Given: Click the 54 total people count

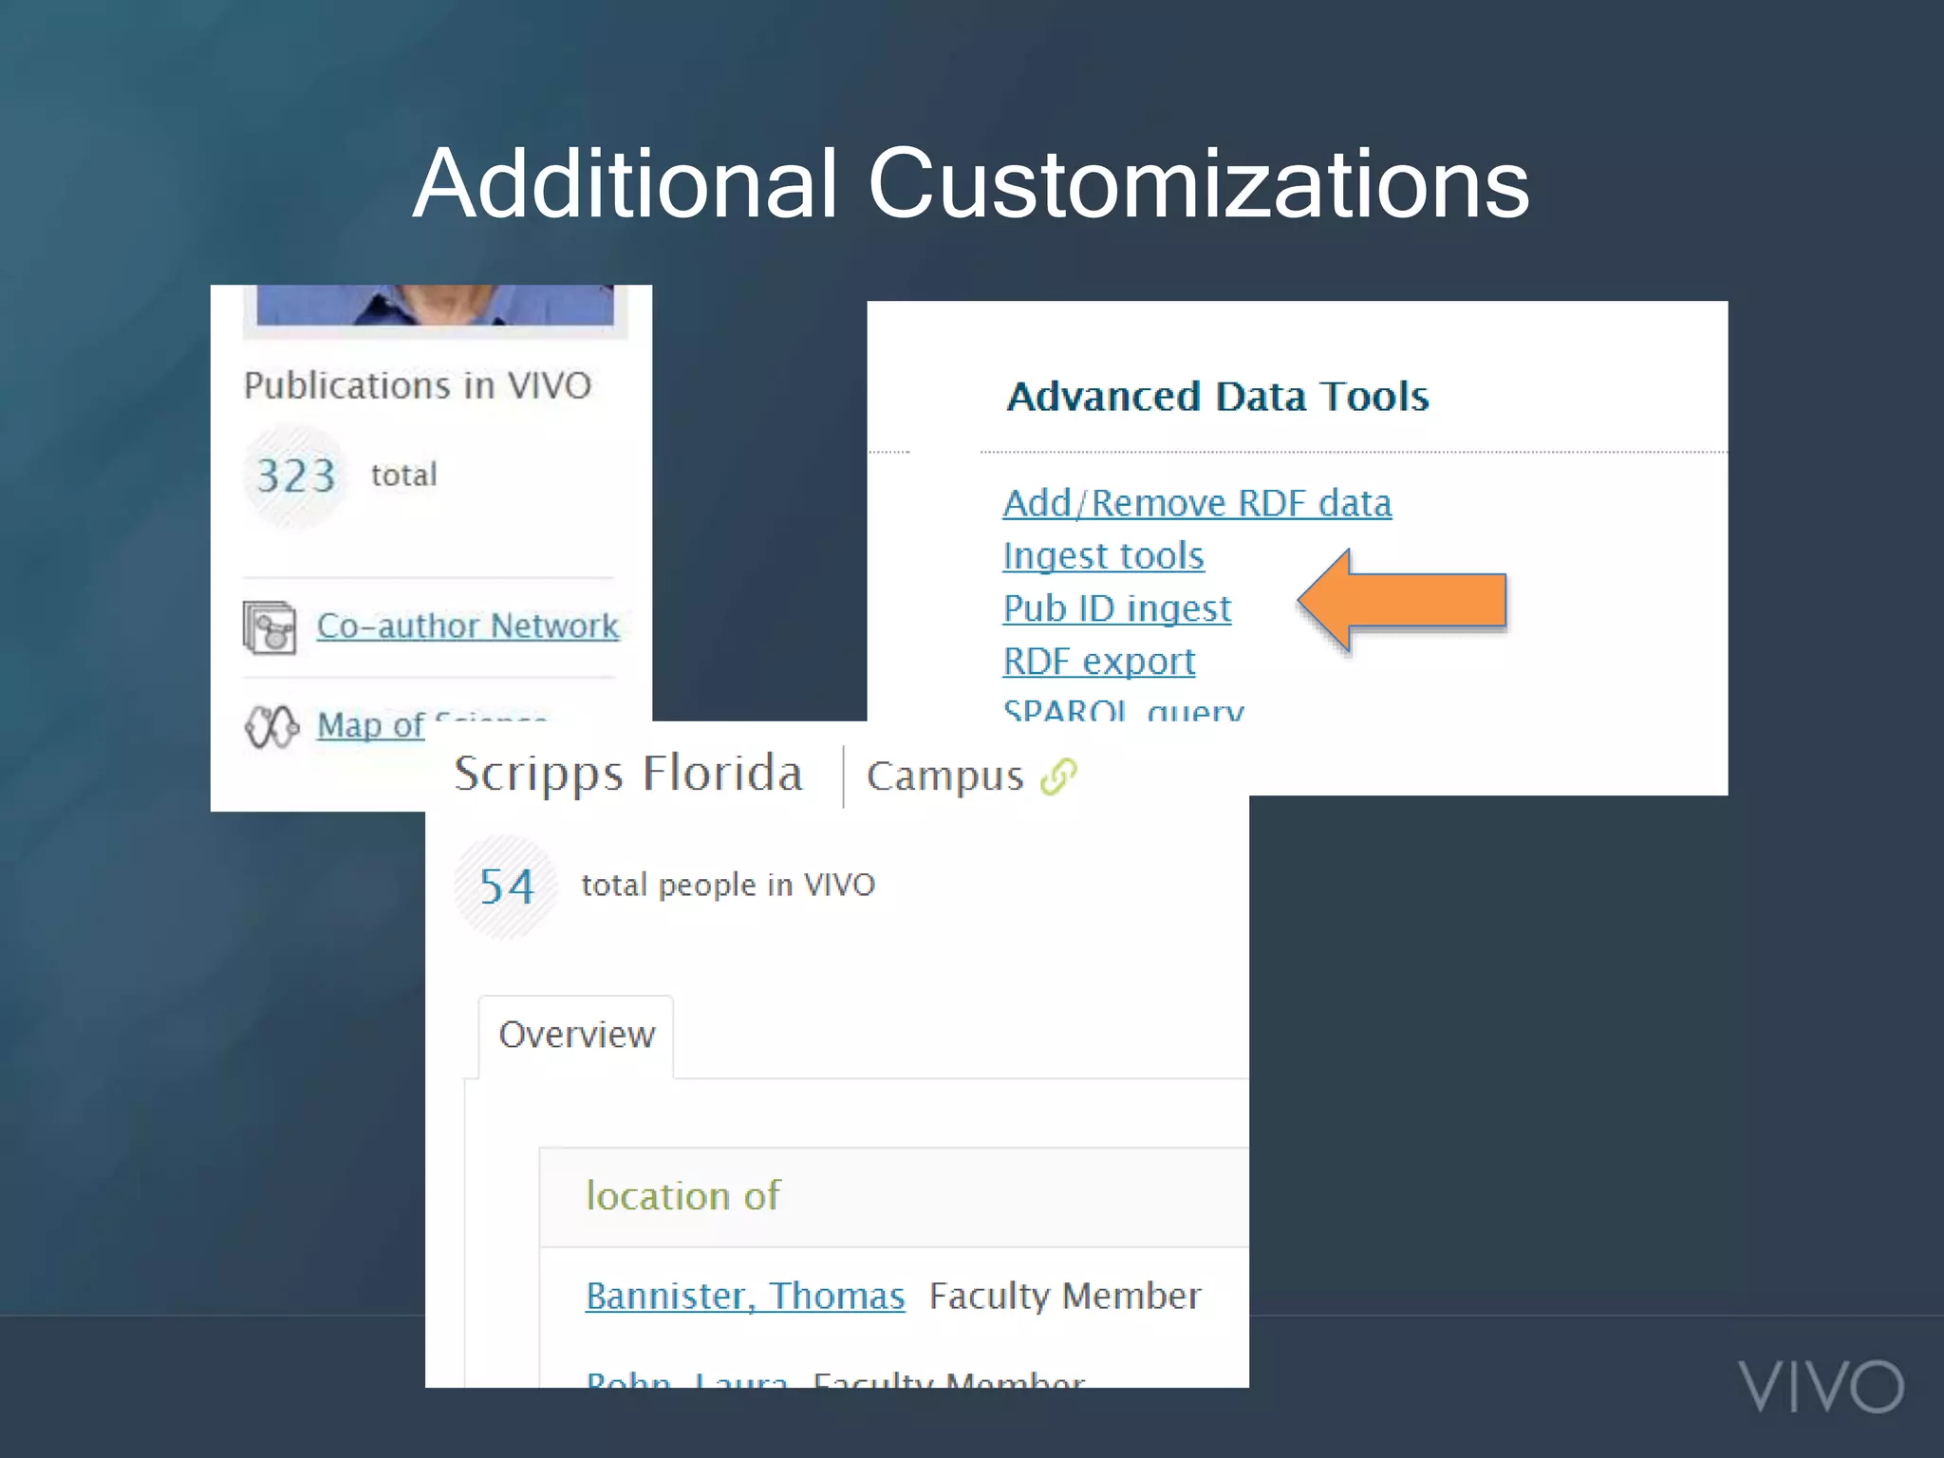Looking at the screenshot, I should point(507,887).
